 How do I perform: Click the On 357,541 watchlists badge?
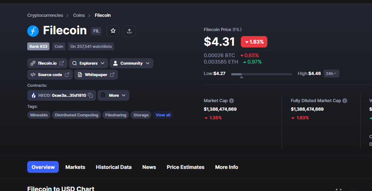point(91,46)
